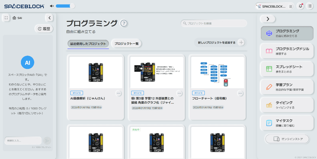
Task: Open the オンラインストア button
Action: (x=287, y=139)
